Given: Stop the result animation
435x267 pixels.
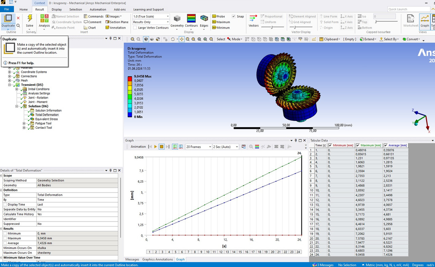Looking at the screenshot, I should coord(162,147).
